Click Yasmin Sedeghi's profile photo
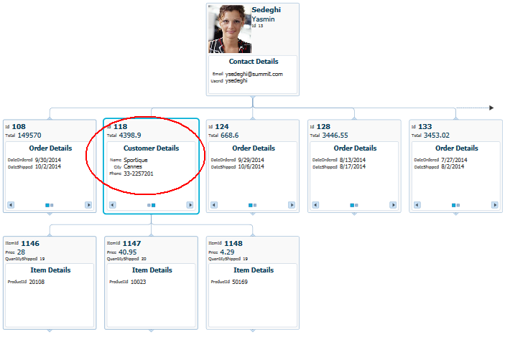This screenshot has height=337, width=505. coord(230,29)
